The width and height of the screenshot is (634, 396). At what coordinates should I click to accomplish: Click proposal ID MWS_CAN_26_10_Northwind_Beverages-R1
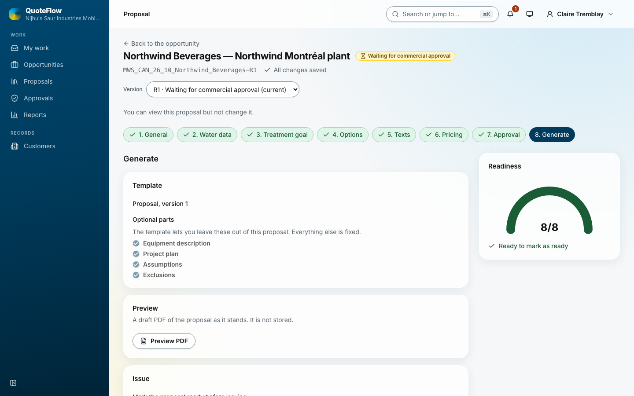click(190, 70)
